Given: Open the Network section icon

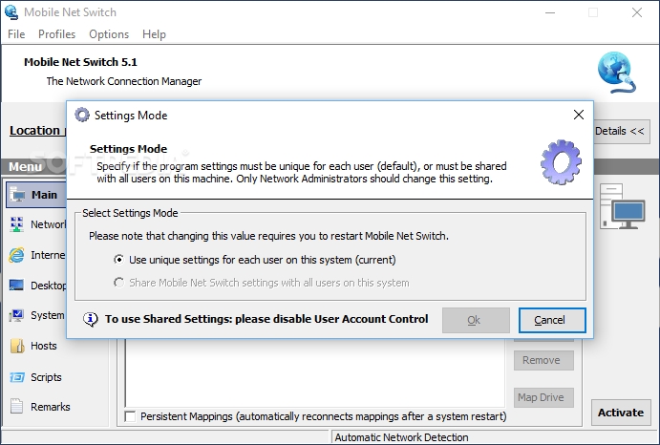Looking at the screenshot, I should coord(17,224).
